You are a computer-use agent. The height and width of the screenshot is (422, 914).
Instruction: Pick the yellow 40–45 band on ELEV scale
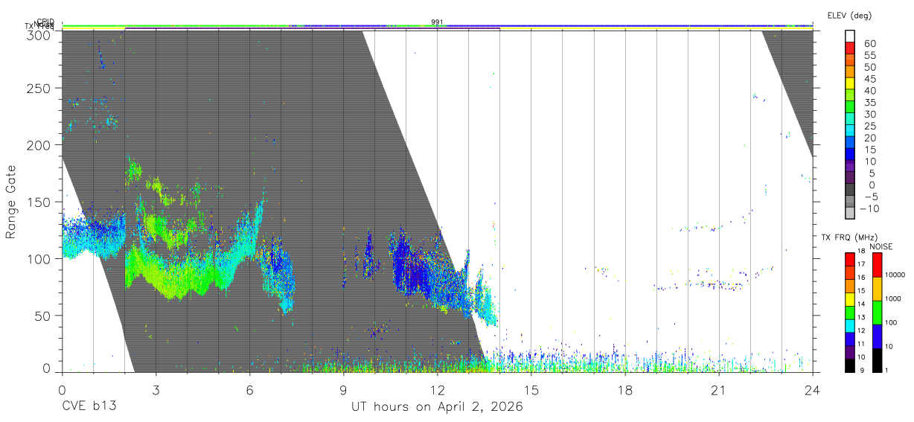click(851, 84)
